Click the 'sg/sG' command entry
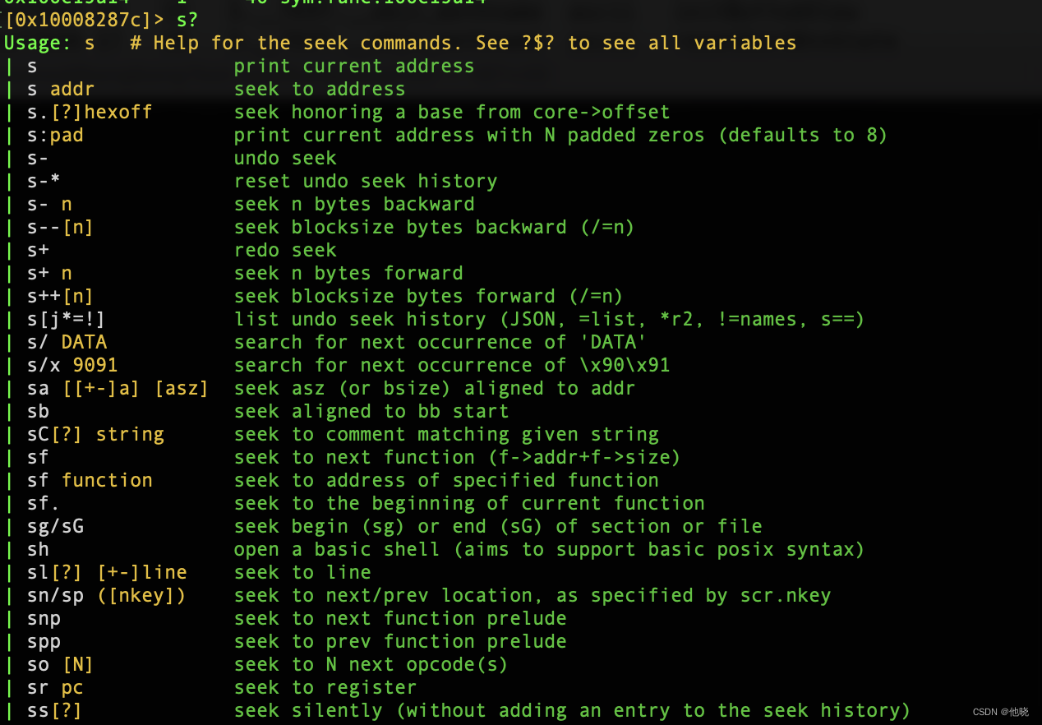The image size is (1042, 725). pos(55,526)
